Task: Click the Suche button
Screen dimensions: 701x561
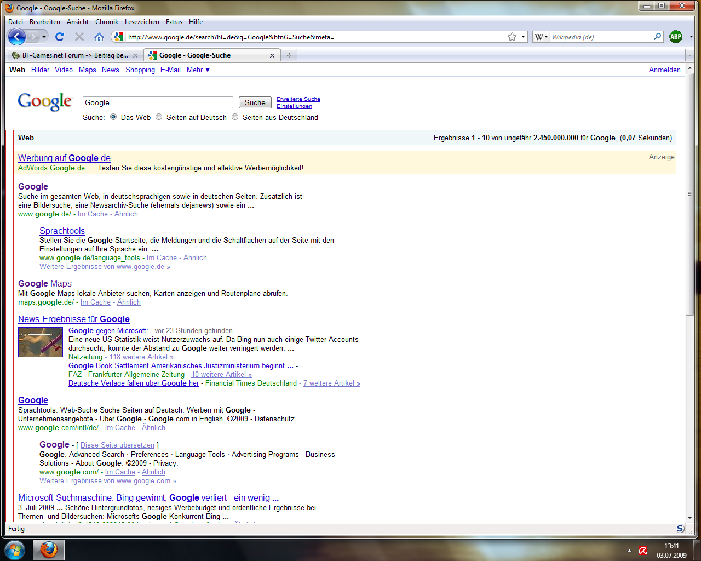Action: point(255,102)
